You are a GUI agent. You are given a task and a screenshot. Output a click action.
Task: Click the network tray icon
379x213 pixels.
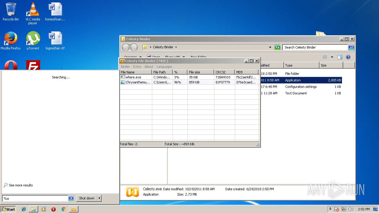click(344, 209)
